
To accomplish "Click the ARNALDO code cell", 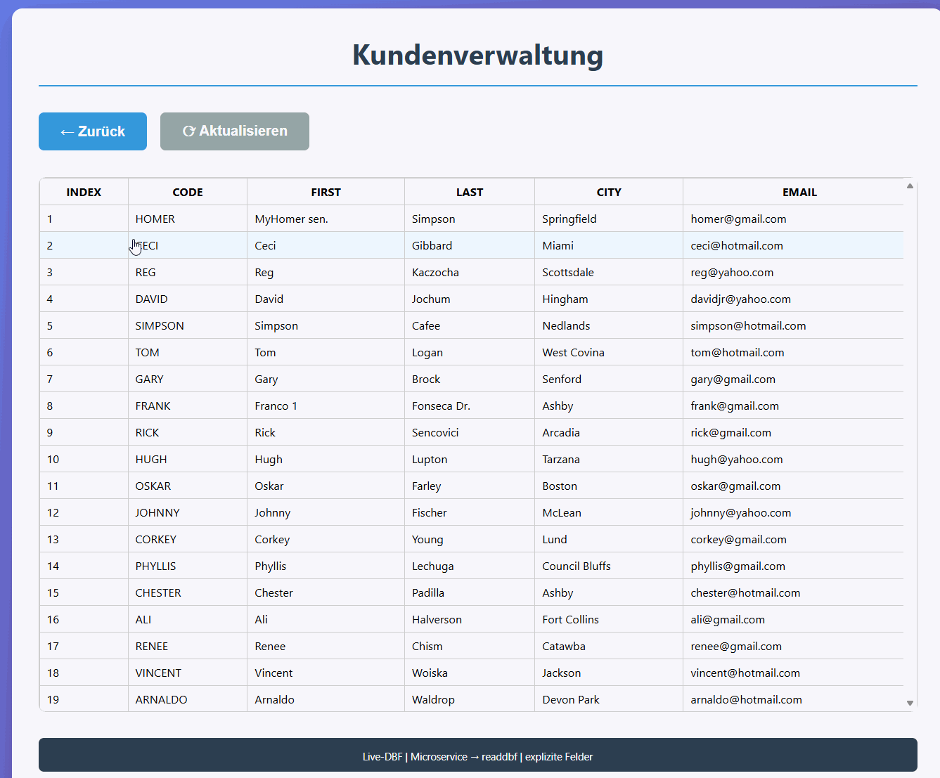I will [x=188, y=699].
